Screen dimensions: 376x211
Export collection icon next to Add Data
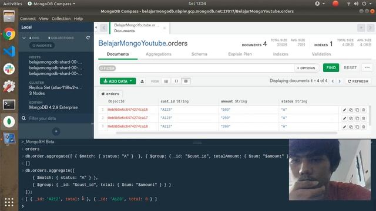tap(142, 81)
